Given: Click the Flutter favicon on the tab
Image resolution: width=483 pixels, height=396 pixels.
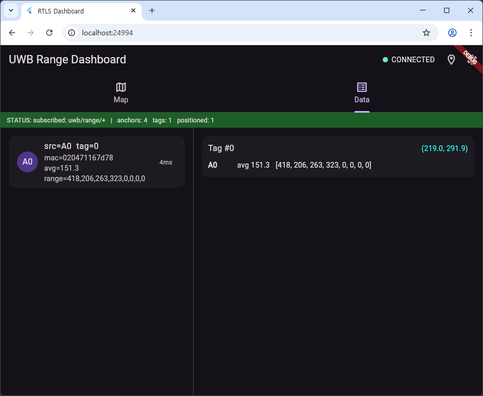Looking at the screenshot, I should [30, 11].
